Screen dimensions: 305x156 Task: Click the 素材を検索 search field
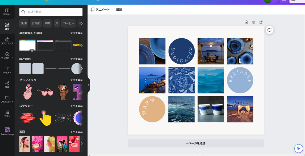pyautogui.click(x=51, y=12)
